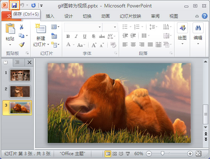Expand the Customize Quick Access Toolbar arrow

(x=41, y=6)
